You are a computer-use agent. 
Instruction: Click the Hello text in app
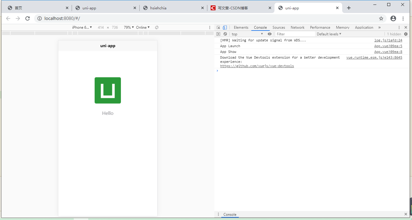108,113
